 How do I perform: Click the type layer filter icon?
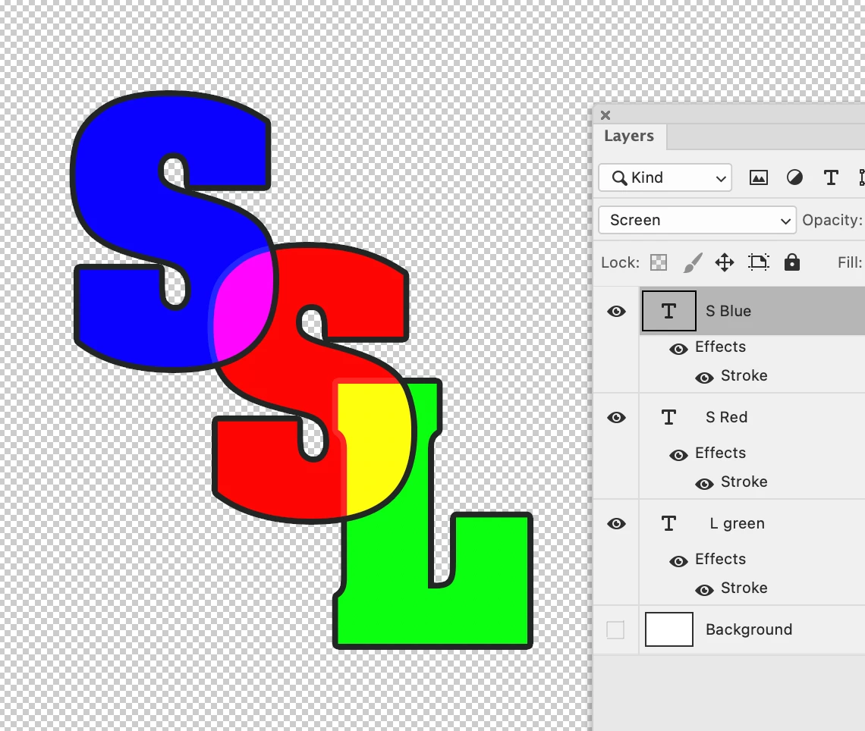tap(831, 177)
